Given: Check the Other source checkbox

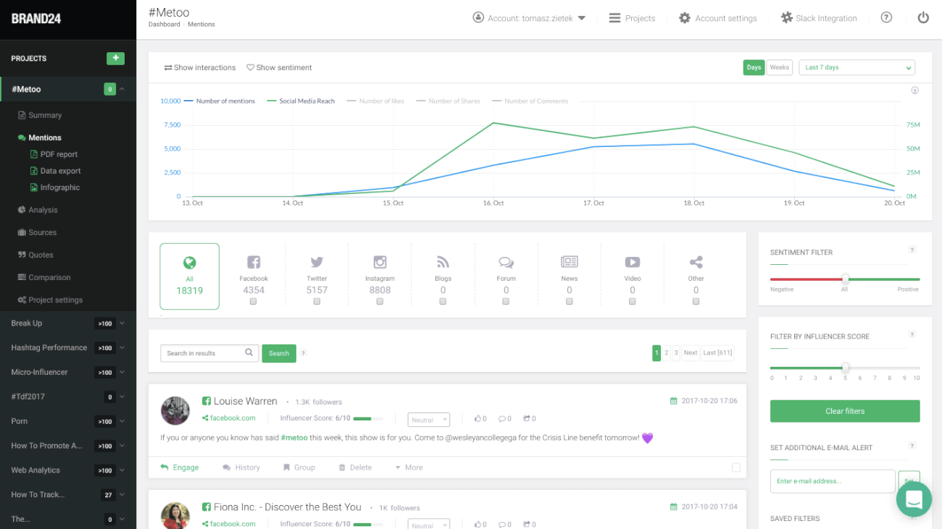Looking at the screenshot, I should [x=696, y=302].
